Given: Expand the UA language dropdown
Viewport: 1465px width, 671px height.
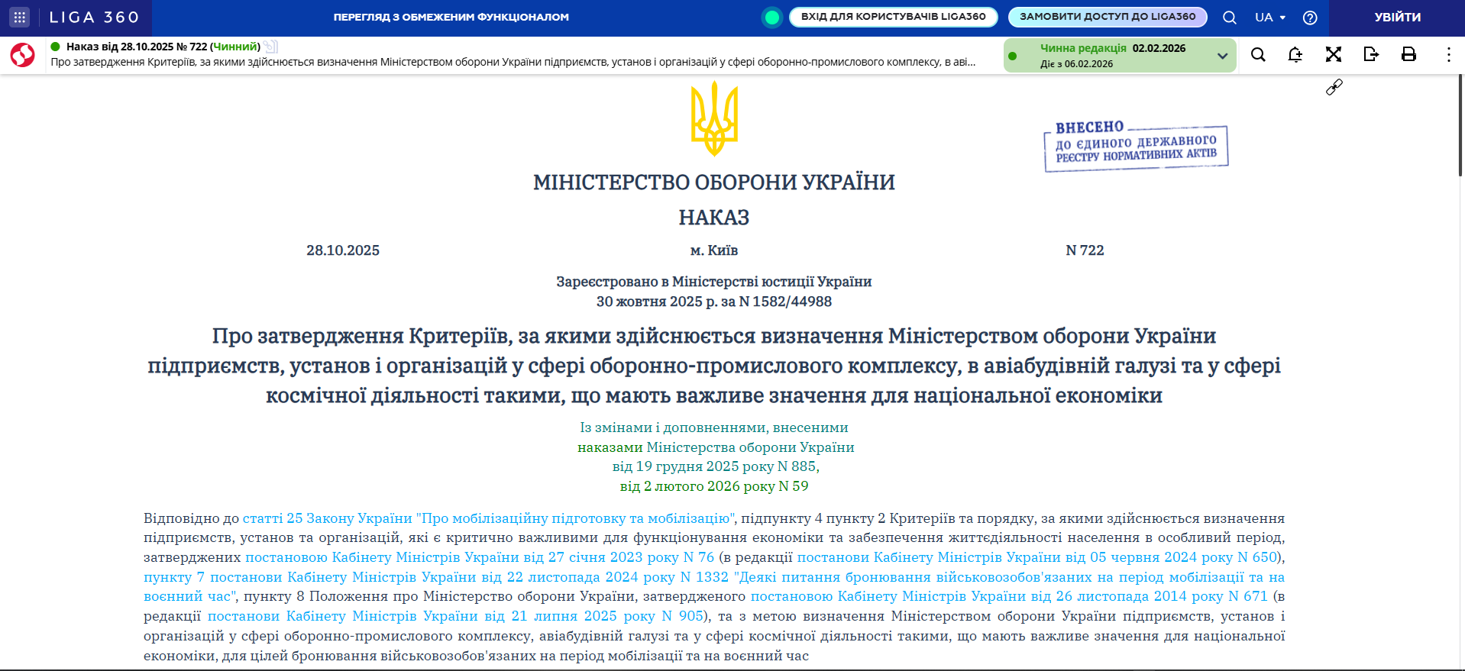Looking at the screenshot, I should (x=1270, y=17).
